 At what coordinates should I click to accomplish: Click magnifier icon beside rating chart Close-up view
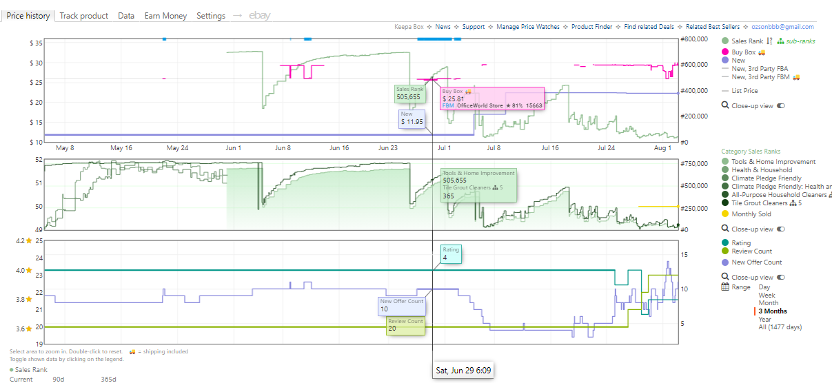coord(725,278)
